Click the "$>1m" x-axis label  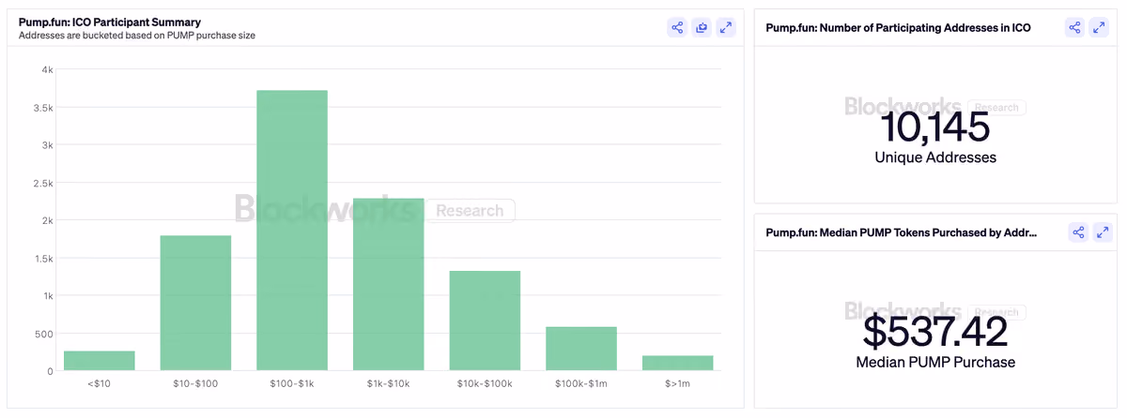pos(678,385)
